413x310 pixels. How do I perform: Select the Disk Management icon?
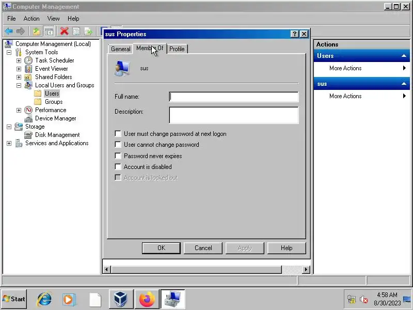(x=28, y=135)
